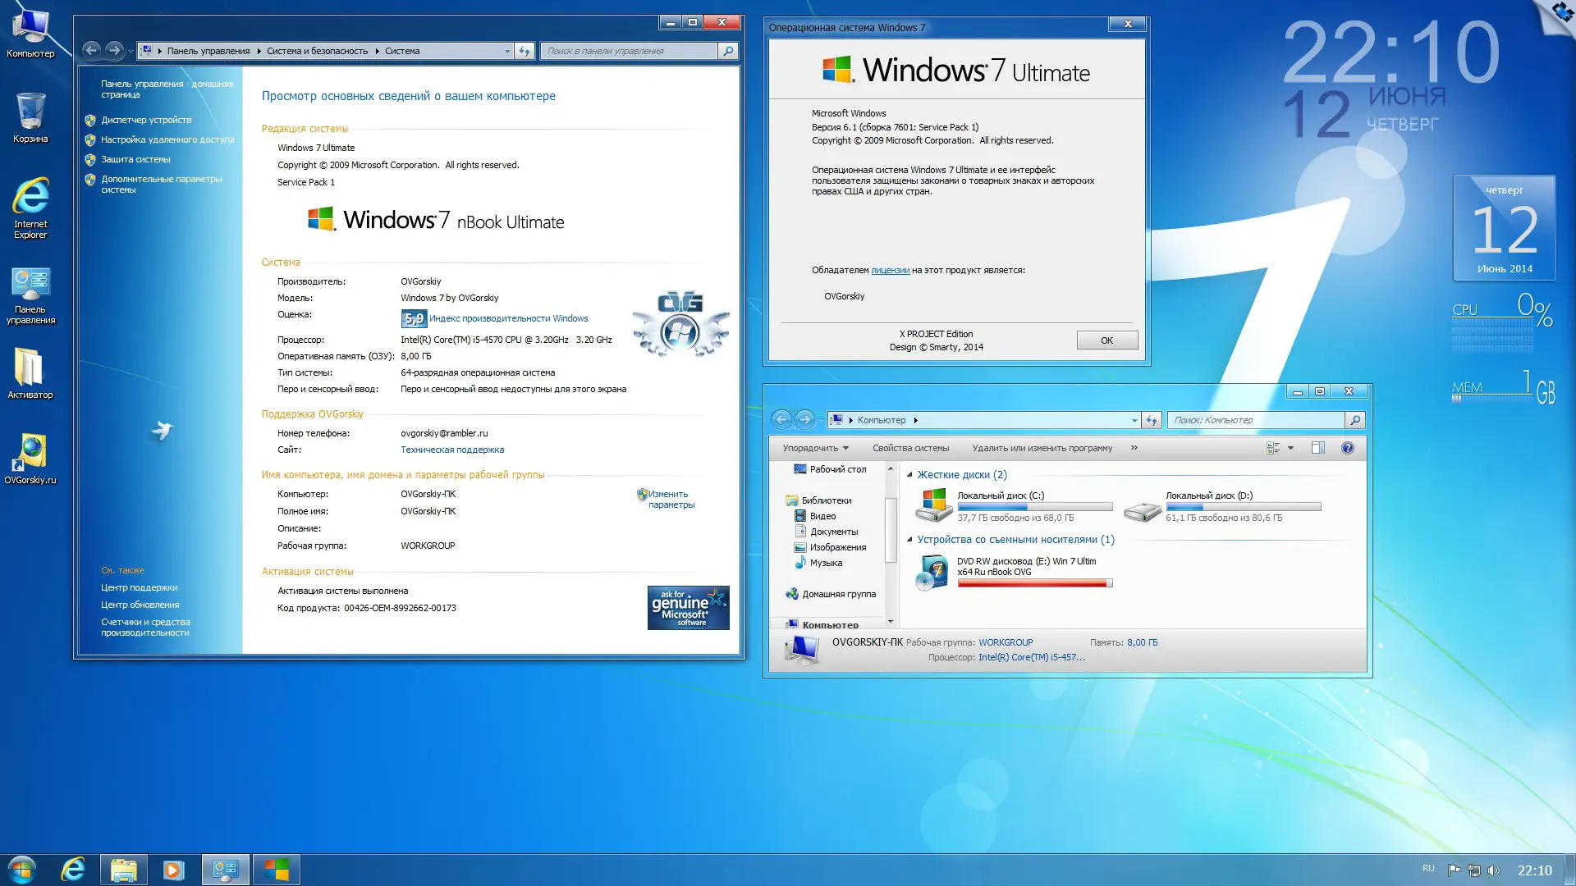The width and height of the screenshot is (1576, 886).
Task: Open Локальный диск (C:) drive icon
Action: click(933, 505)
